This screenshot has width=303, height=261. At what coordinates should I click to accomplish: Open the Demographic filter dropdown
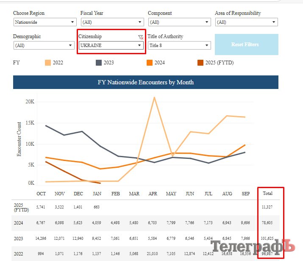(x=44, y=45)
